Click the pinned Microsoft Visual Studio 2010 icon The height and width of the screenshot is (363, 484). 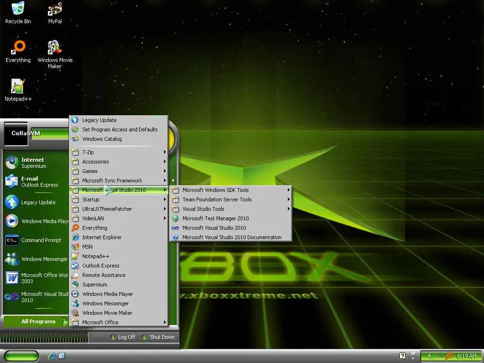[12, 297]
